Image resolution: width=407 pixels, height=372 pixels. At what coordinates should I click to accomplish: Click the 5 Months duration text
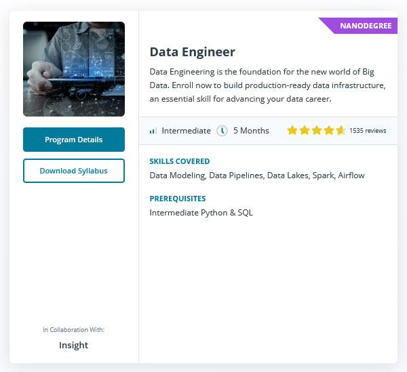tap(251, 131)
